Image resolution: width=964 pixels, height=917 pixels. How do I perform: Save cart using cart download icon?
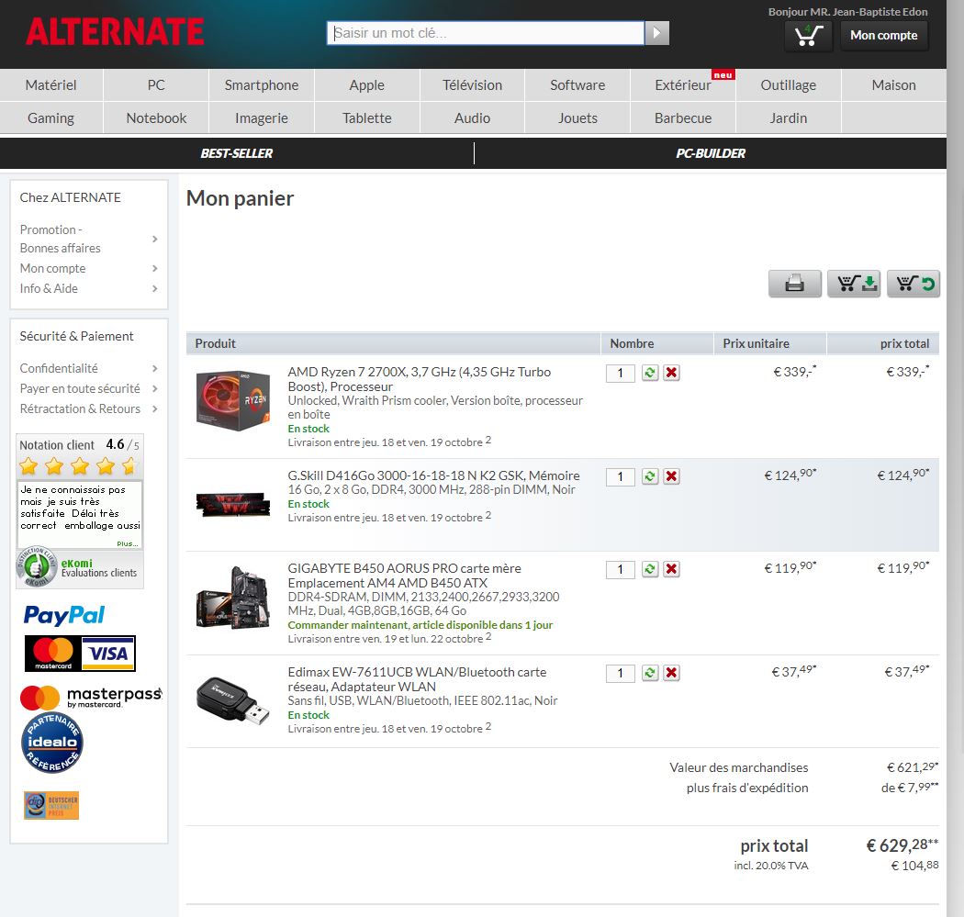click(853, 284)
